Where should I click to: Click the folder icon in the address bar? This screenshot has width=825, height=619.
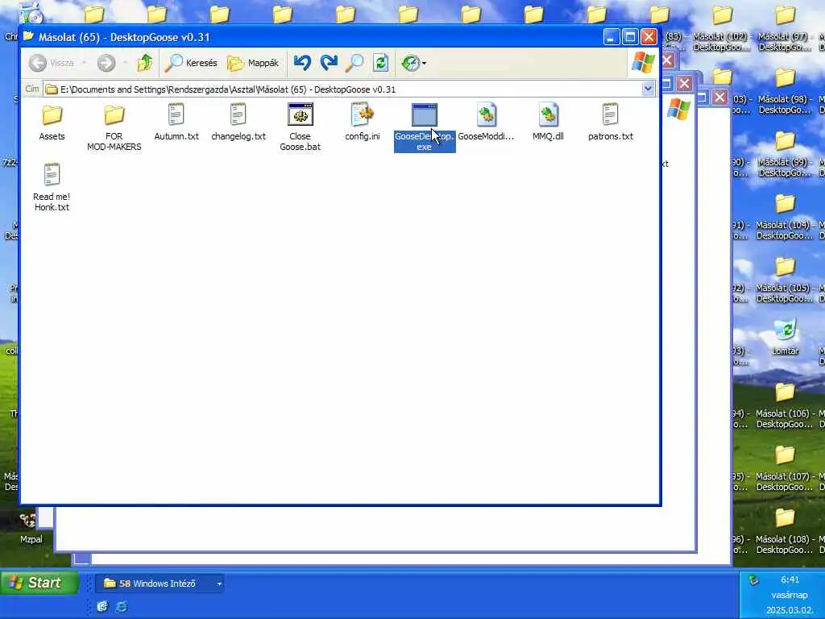coord(51,89)
